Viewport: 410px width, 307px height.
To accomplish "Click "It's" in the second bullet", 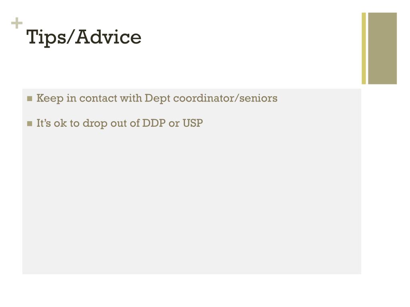I will point(44,123).
